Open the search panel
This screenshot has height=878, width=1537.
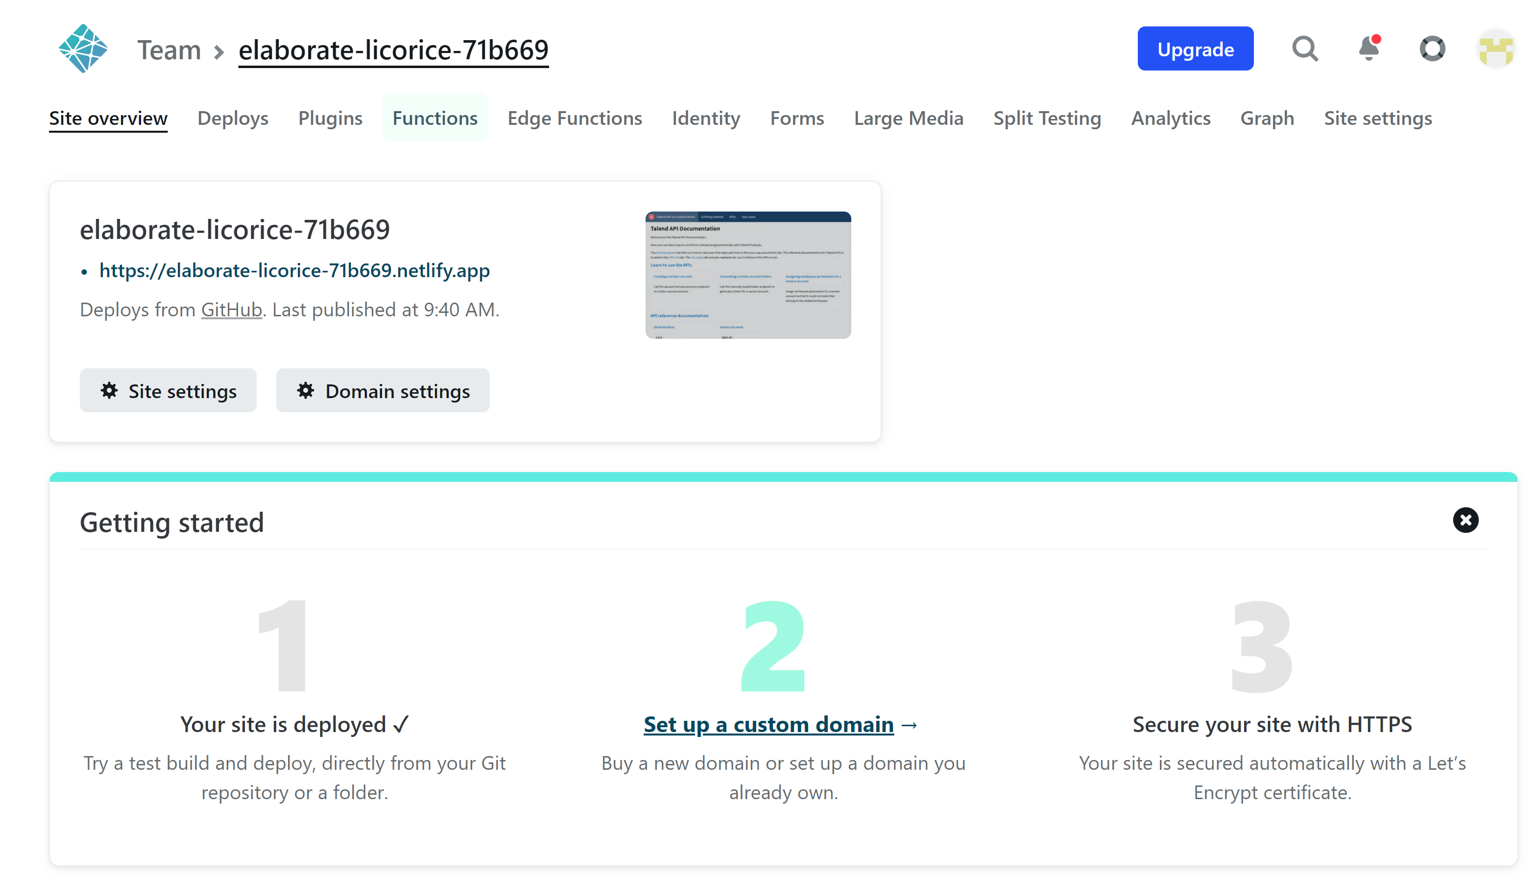click(x=1306, y=49)
